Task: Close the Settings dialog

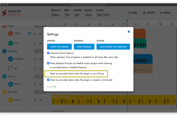Action: (129, 32)
